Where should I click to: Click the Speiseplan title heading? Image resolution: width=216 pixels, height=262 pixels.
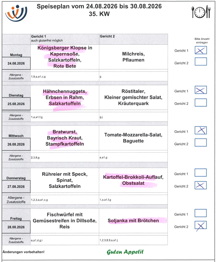[x=99, y=10]
